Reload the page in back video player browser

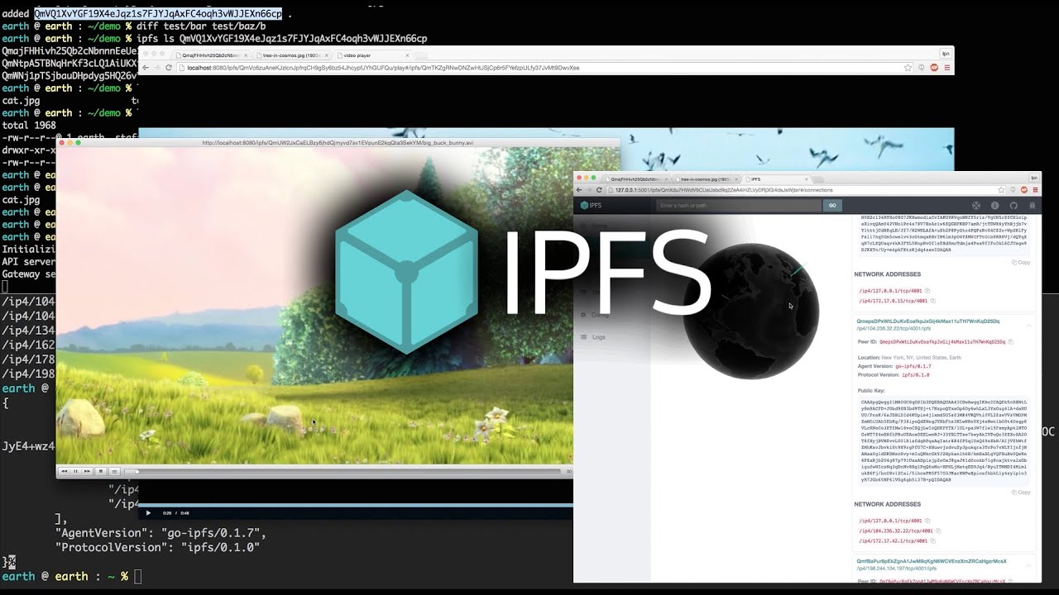[x=169, y=68]
